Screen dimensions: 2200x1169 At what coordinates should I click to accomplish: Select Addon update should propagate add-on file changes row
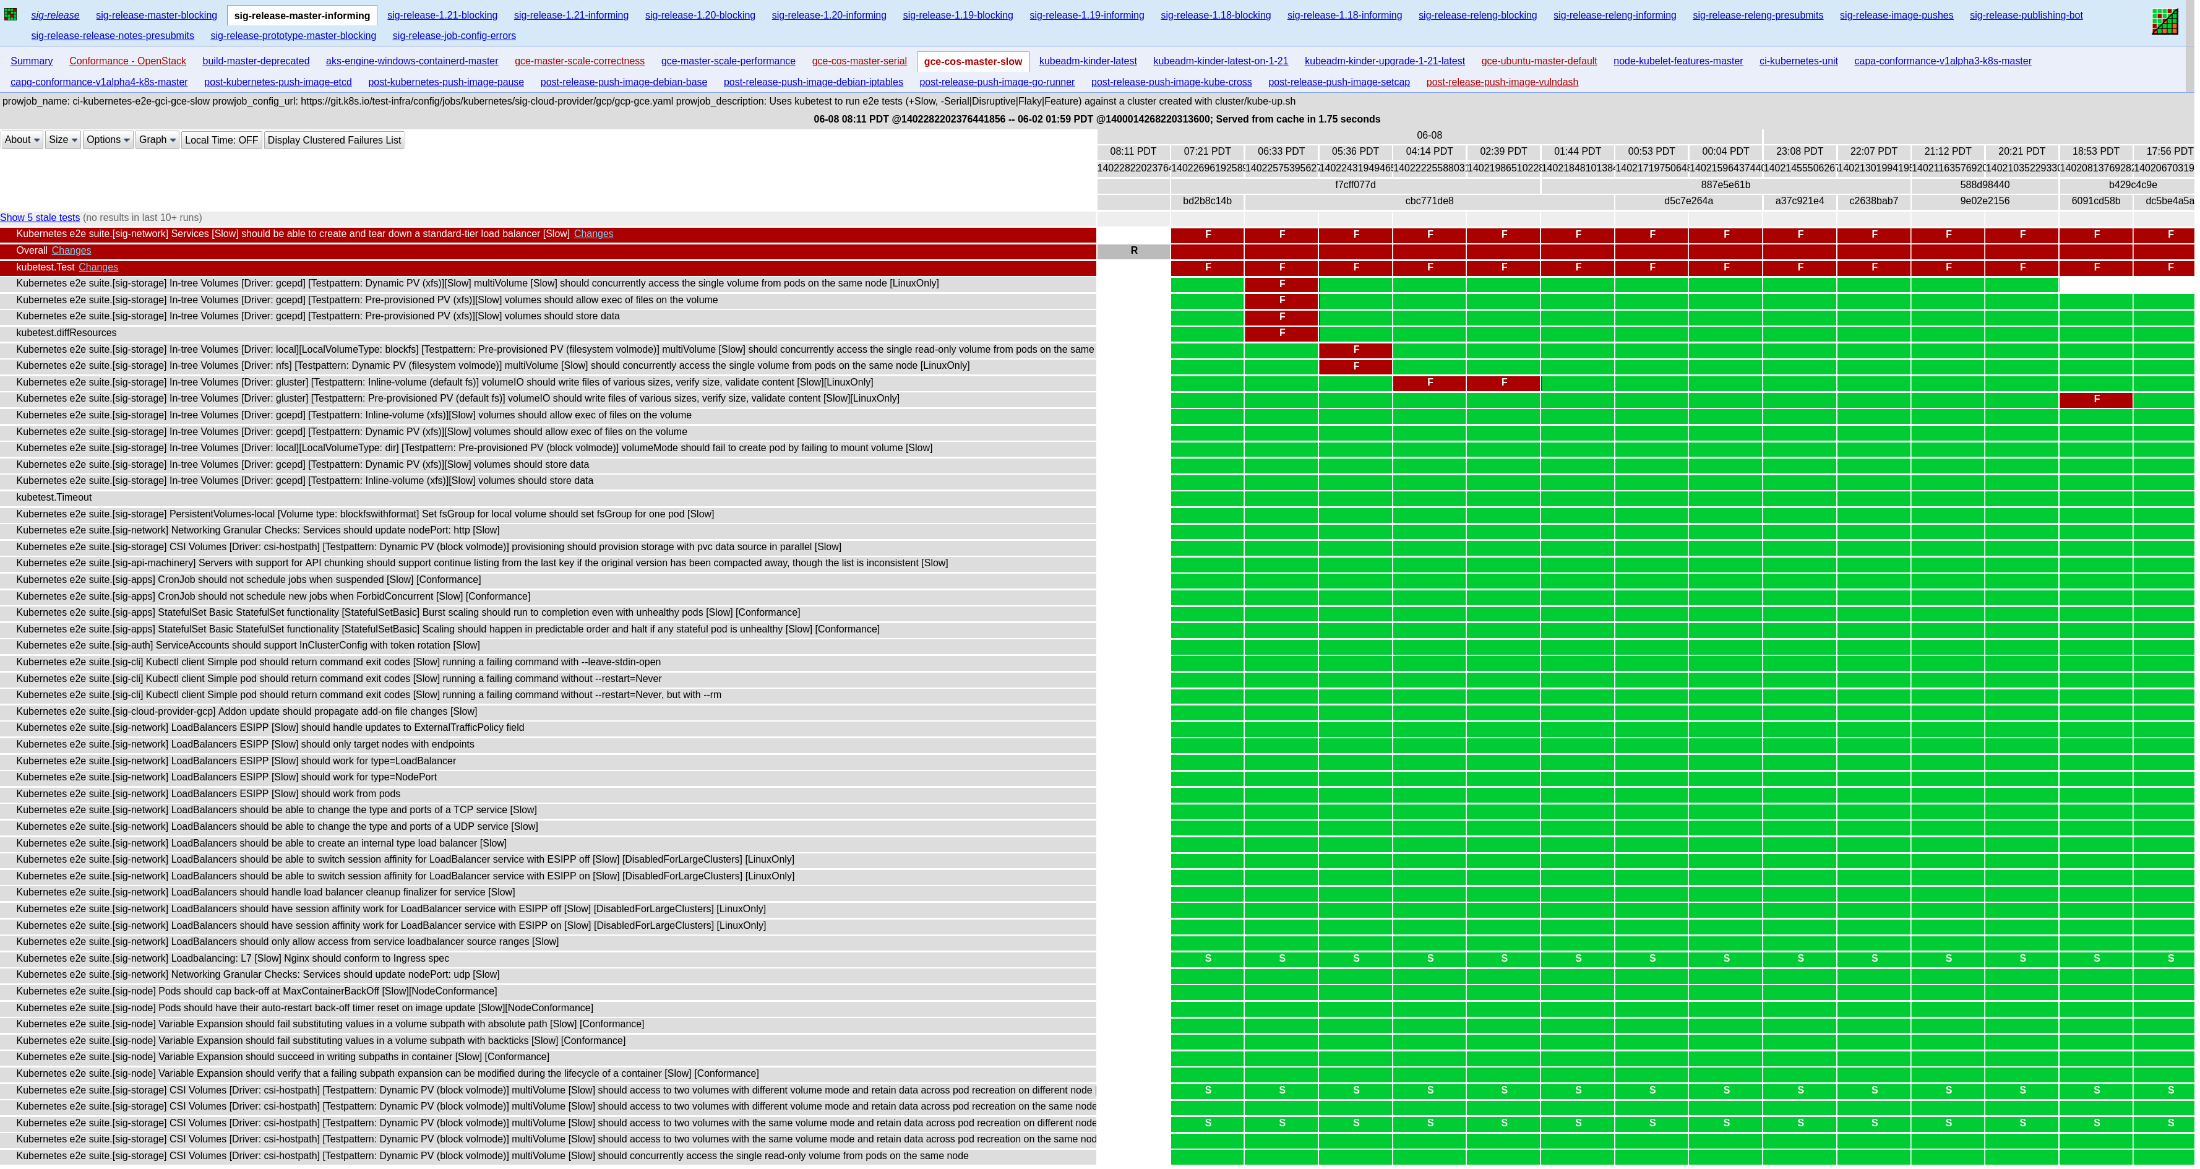point(548,712)
